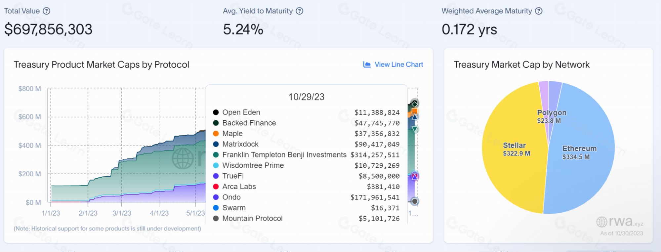Click the rwa.xyz globe logo under pie chart
The height and width of the screenshot is (252, 661).
click(601, 222)
